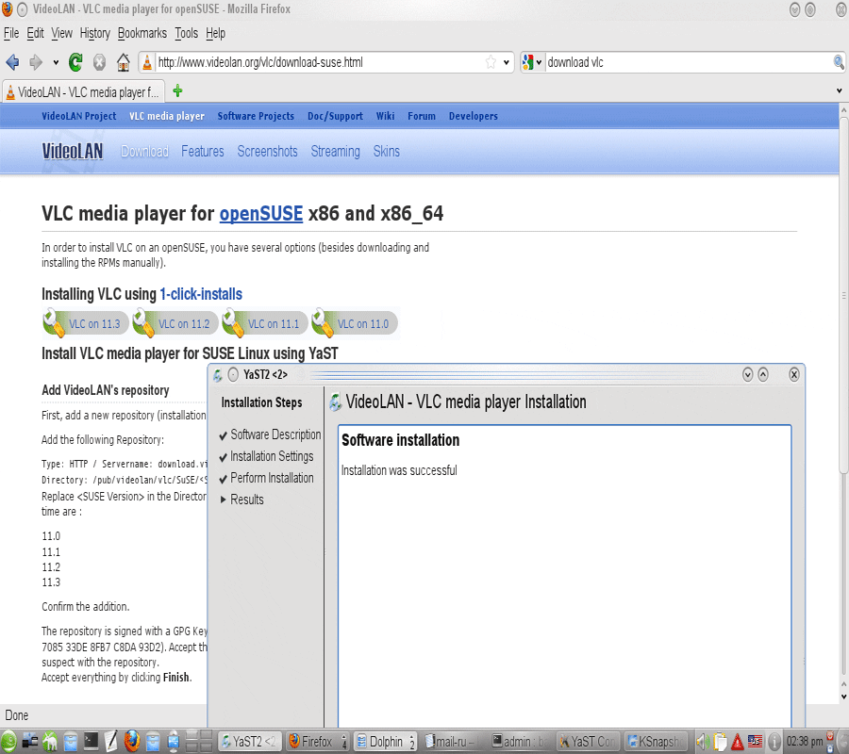Select Features in the VideoLAN navigation
The width and height of the screenshot is (849, 754).
pyautogui.click(x=202, y=151)
